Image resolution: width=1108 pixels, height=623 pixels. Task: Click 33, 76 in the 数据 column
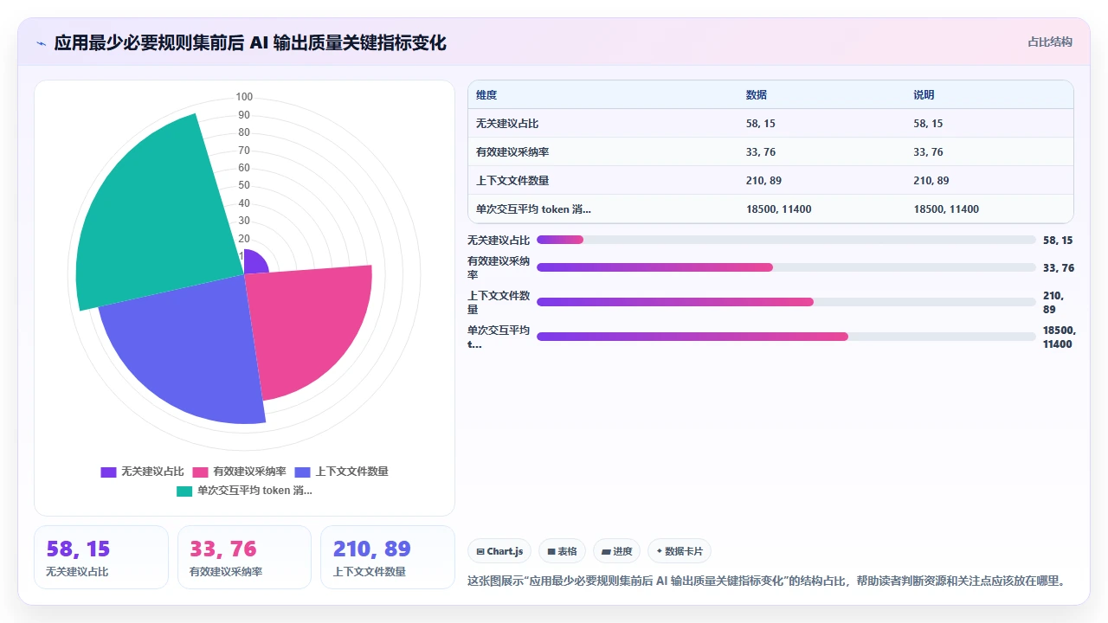(x=761, y=152)
